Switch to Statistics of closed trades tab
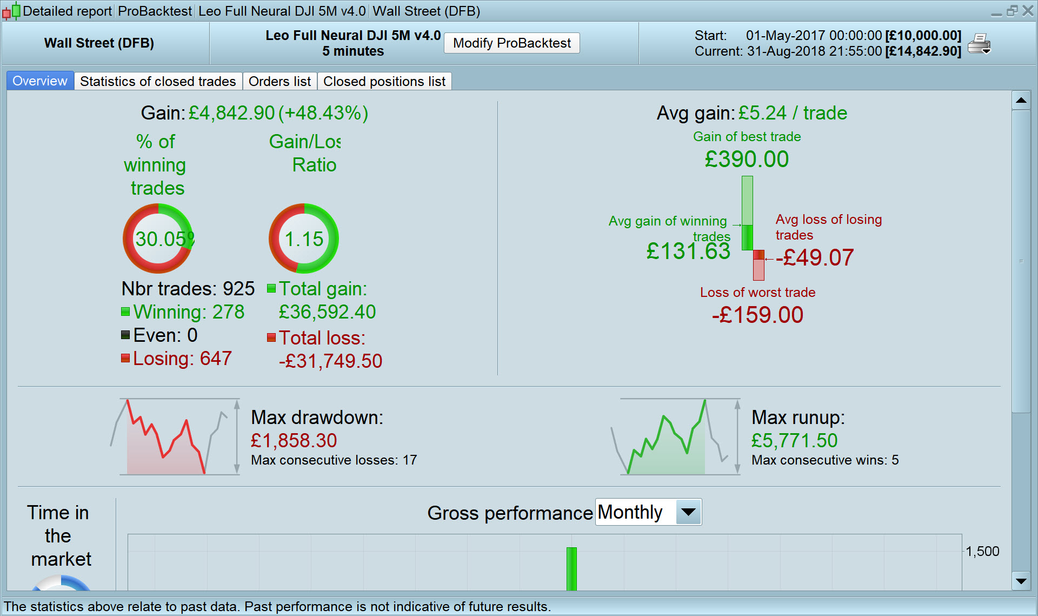This screenshot has width=1038, height=616. tap(158, 81)
